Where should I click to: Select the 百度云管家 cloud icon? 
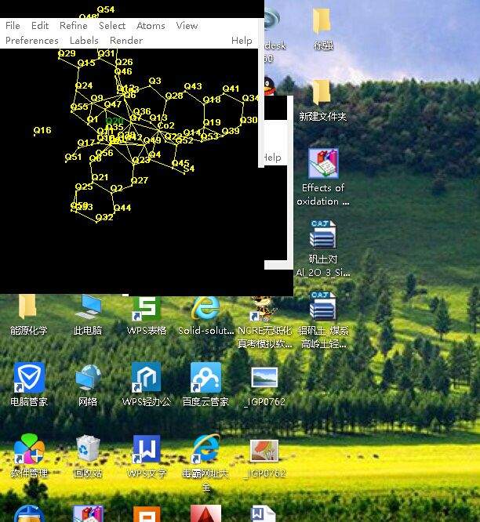(205, 378)
